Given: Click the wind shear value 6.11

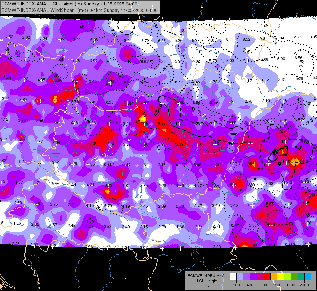Looking at the screenshot, I should 230,40.
